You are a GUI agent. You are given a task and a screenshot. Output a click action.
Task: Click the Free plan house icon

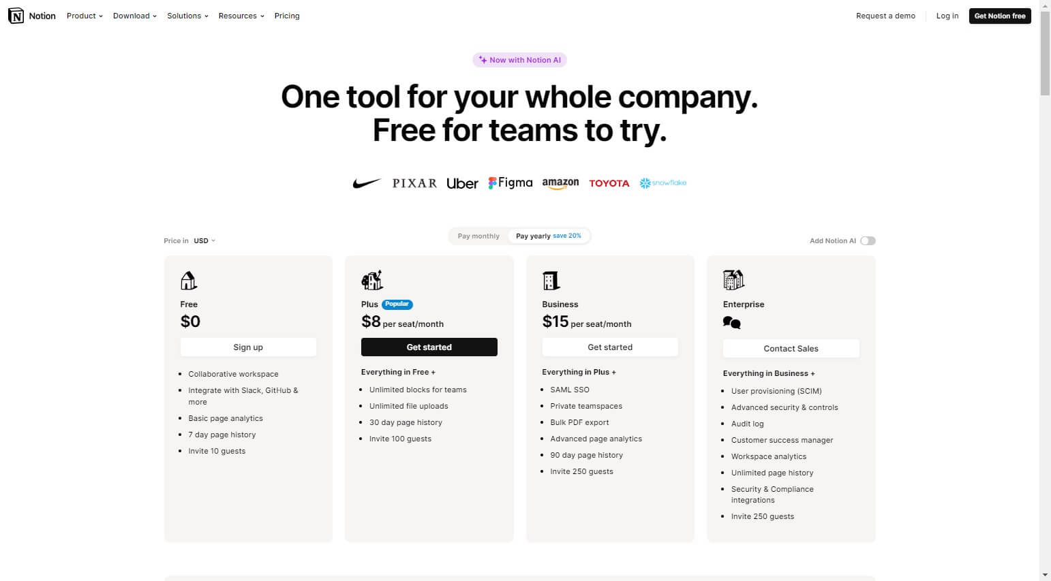pos(189,280)
